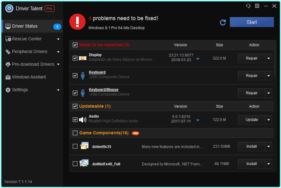The image size is (281, 188).
Task: Open the Display Repair options arrow
Action: click(268, 58)
